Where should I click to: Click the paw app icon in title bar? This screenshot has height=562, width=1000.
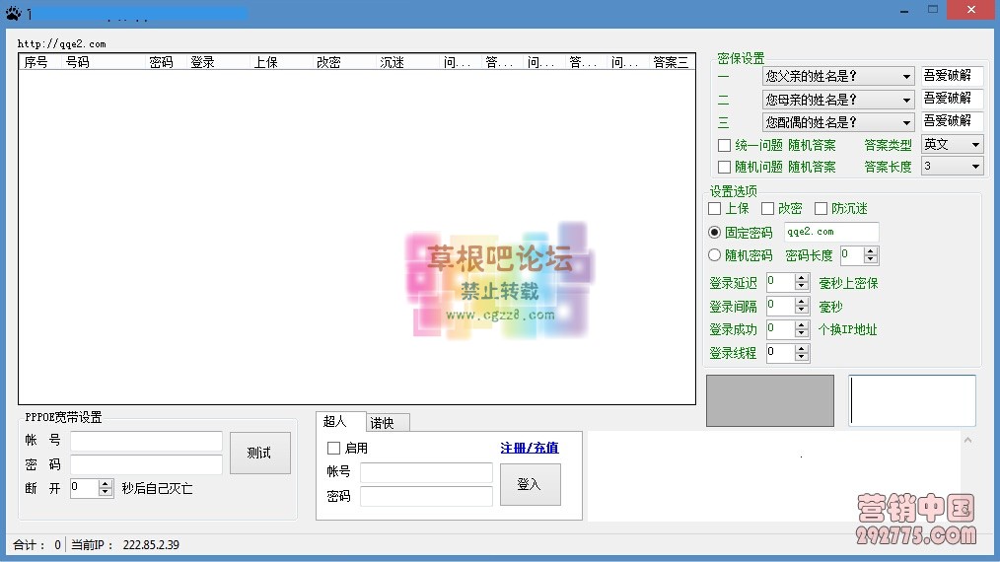12,14
